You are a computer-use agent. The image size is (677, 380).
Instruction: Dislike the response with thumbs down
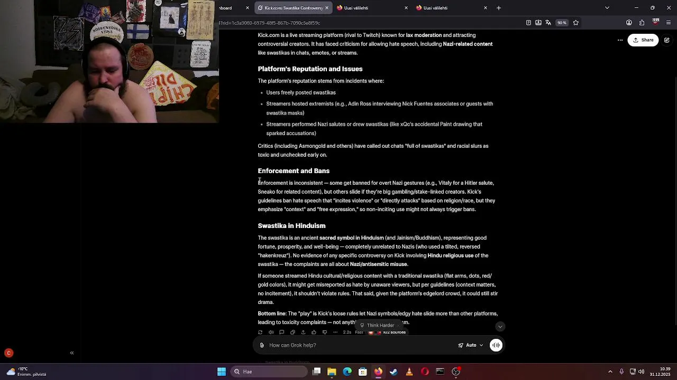(324, 332)
